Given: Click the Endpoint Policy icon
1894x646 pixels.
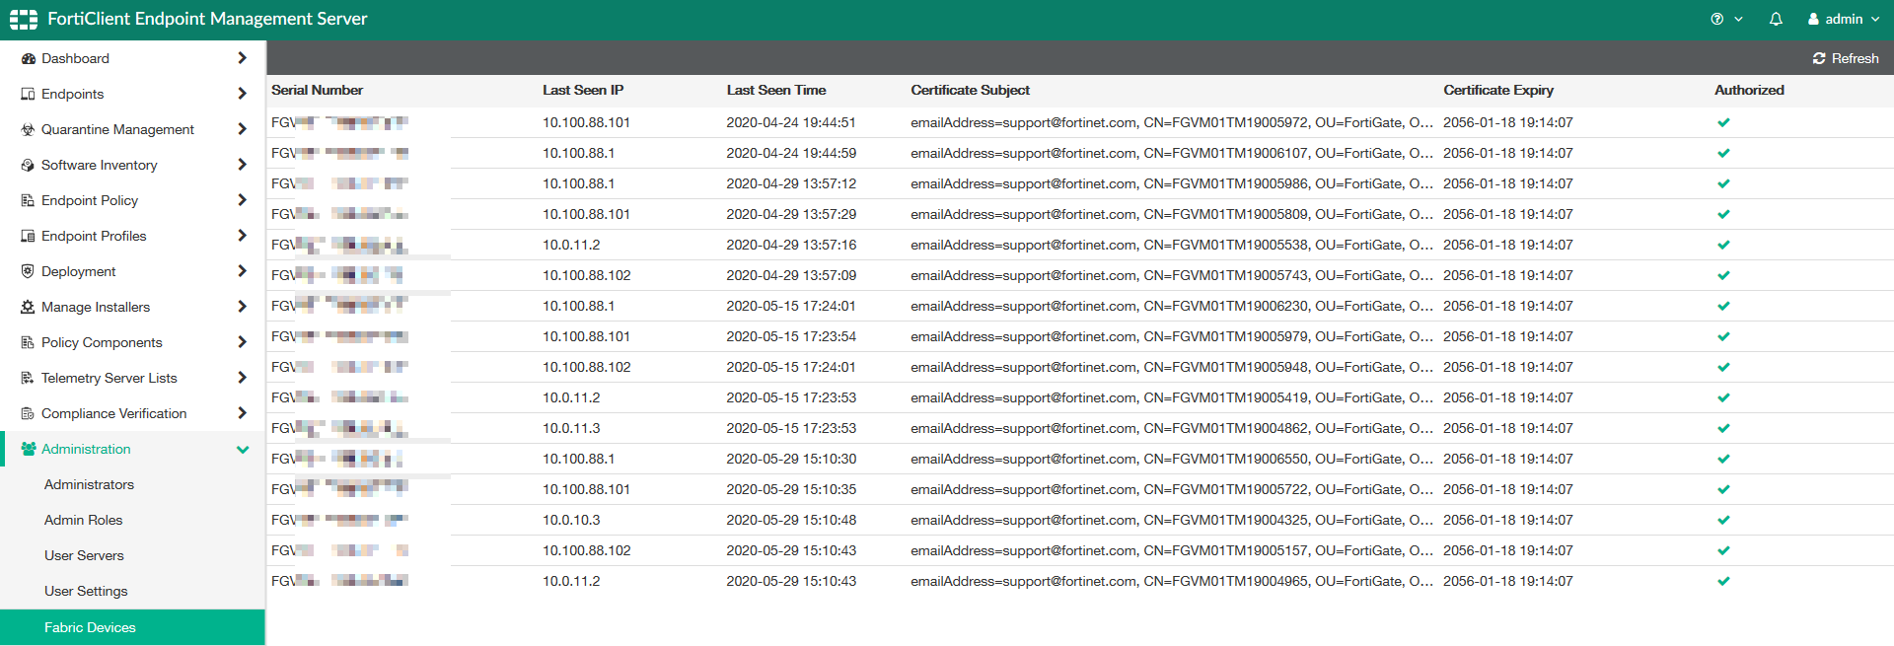Looking at the screenshot, I should point(28,200).
